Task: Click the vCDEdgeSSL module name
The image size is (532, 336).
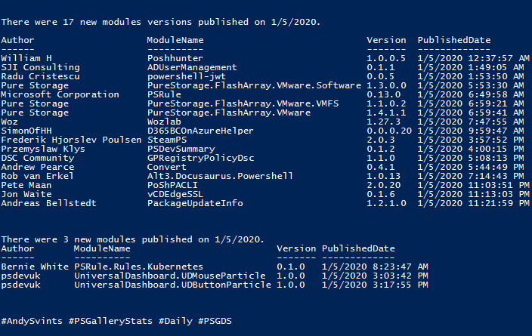Action: pyautogui.click(x=175, y=194)
